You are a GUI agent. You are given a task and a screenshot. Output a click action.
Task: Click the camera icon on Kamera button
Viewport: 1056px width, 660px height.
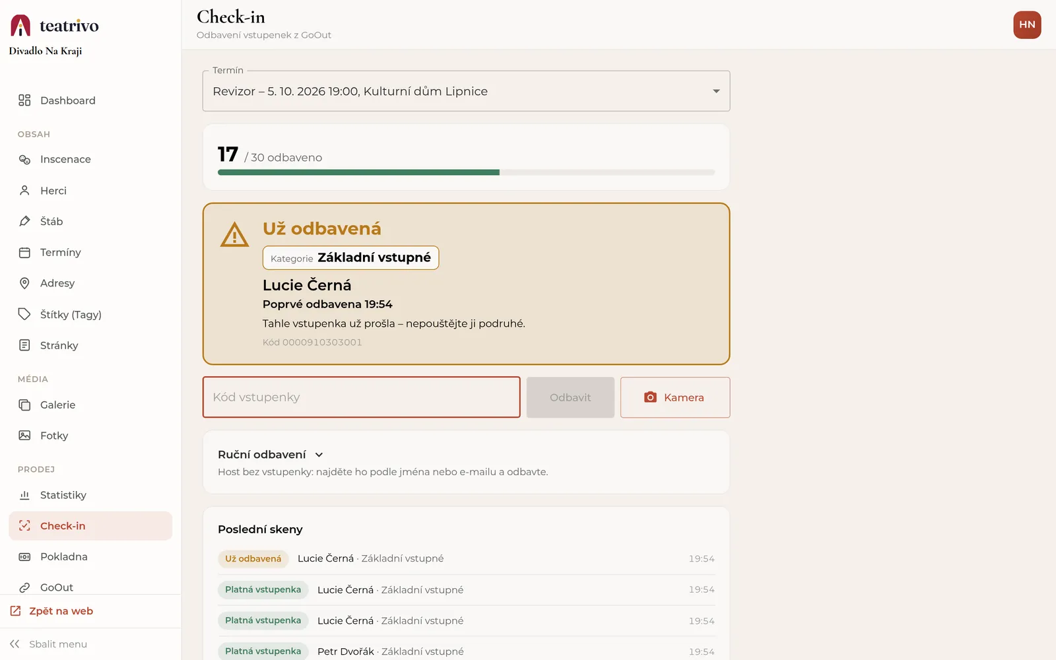click(x=650, y=397)
